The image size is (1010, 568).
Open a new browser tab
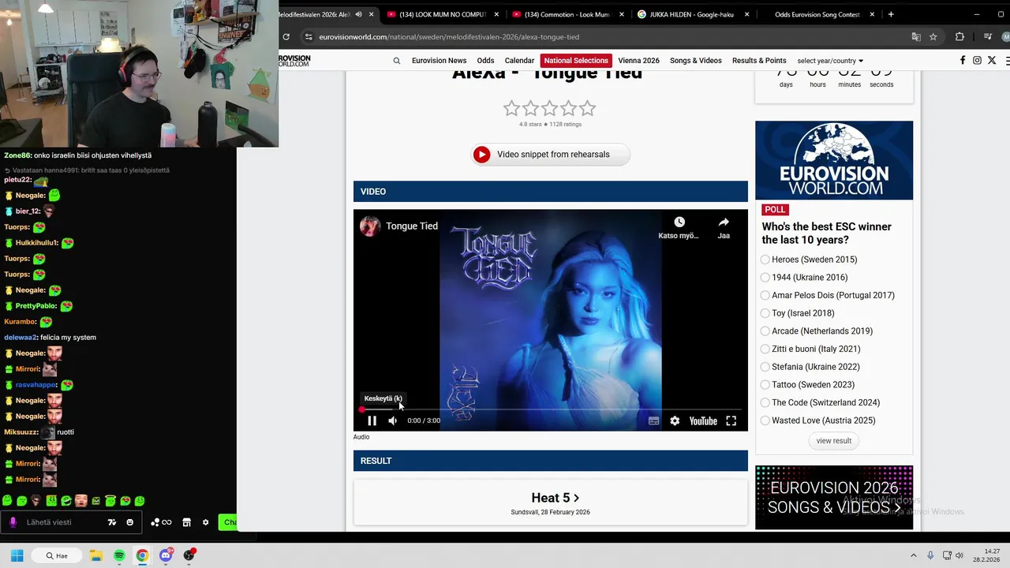point(891,14)
